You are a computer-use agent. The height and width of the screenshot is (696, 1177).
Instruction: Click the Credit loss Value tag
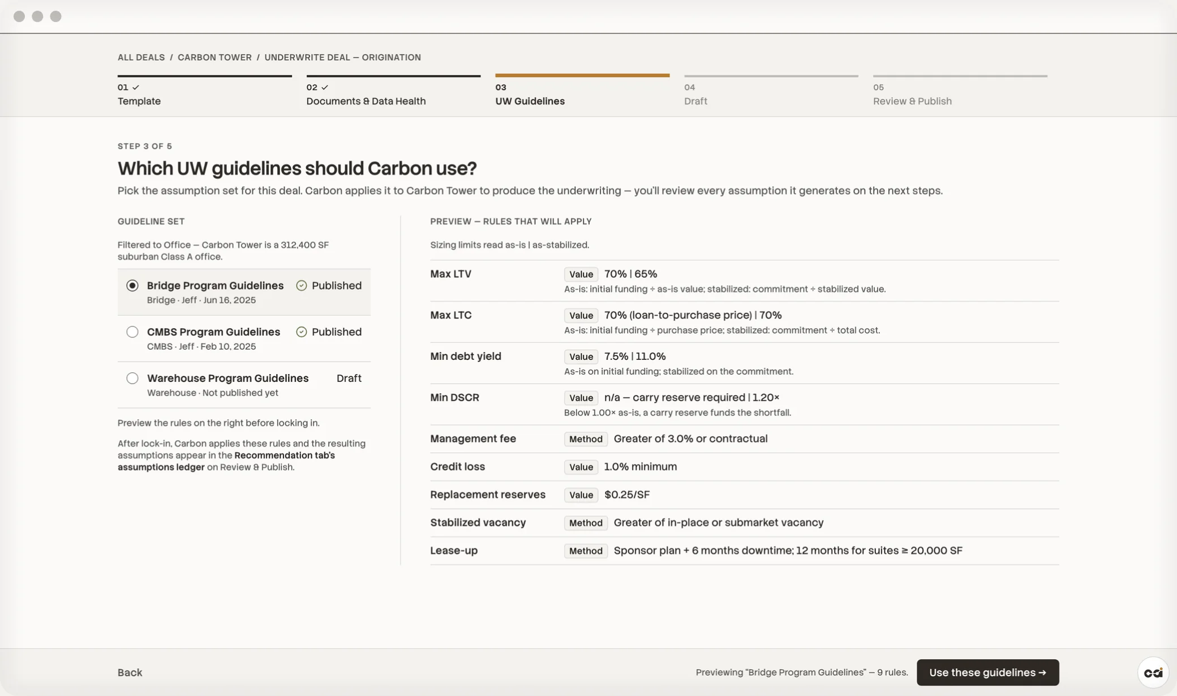(581, 467)
